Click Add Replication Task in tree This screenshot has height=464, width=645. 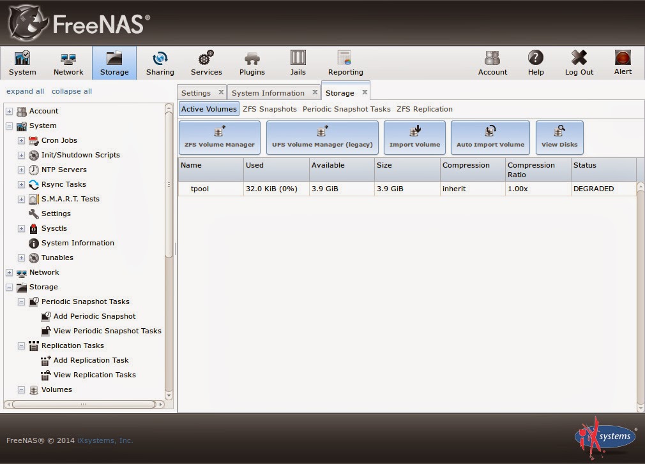(91, 360)
